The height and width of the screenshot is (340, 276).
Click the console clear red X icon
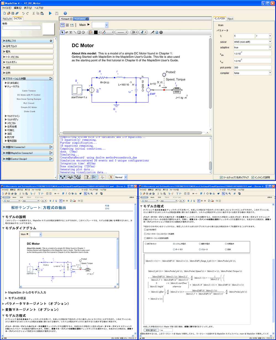click(111, 177)
